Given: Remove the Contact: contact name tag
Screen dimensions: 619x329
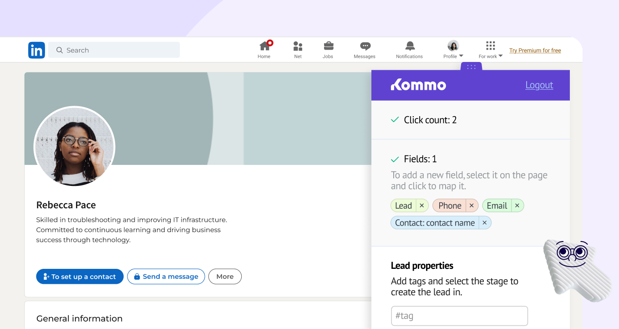Looking at the screenshot, I should point(485,223).
